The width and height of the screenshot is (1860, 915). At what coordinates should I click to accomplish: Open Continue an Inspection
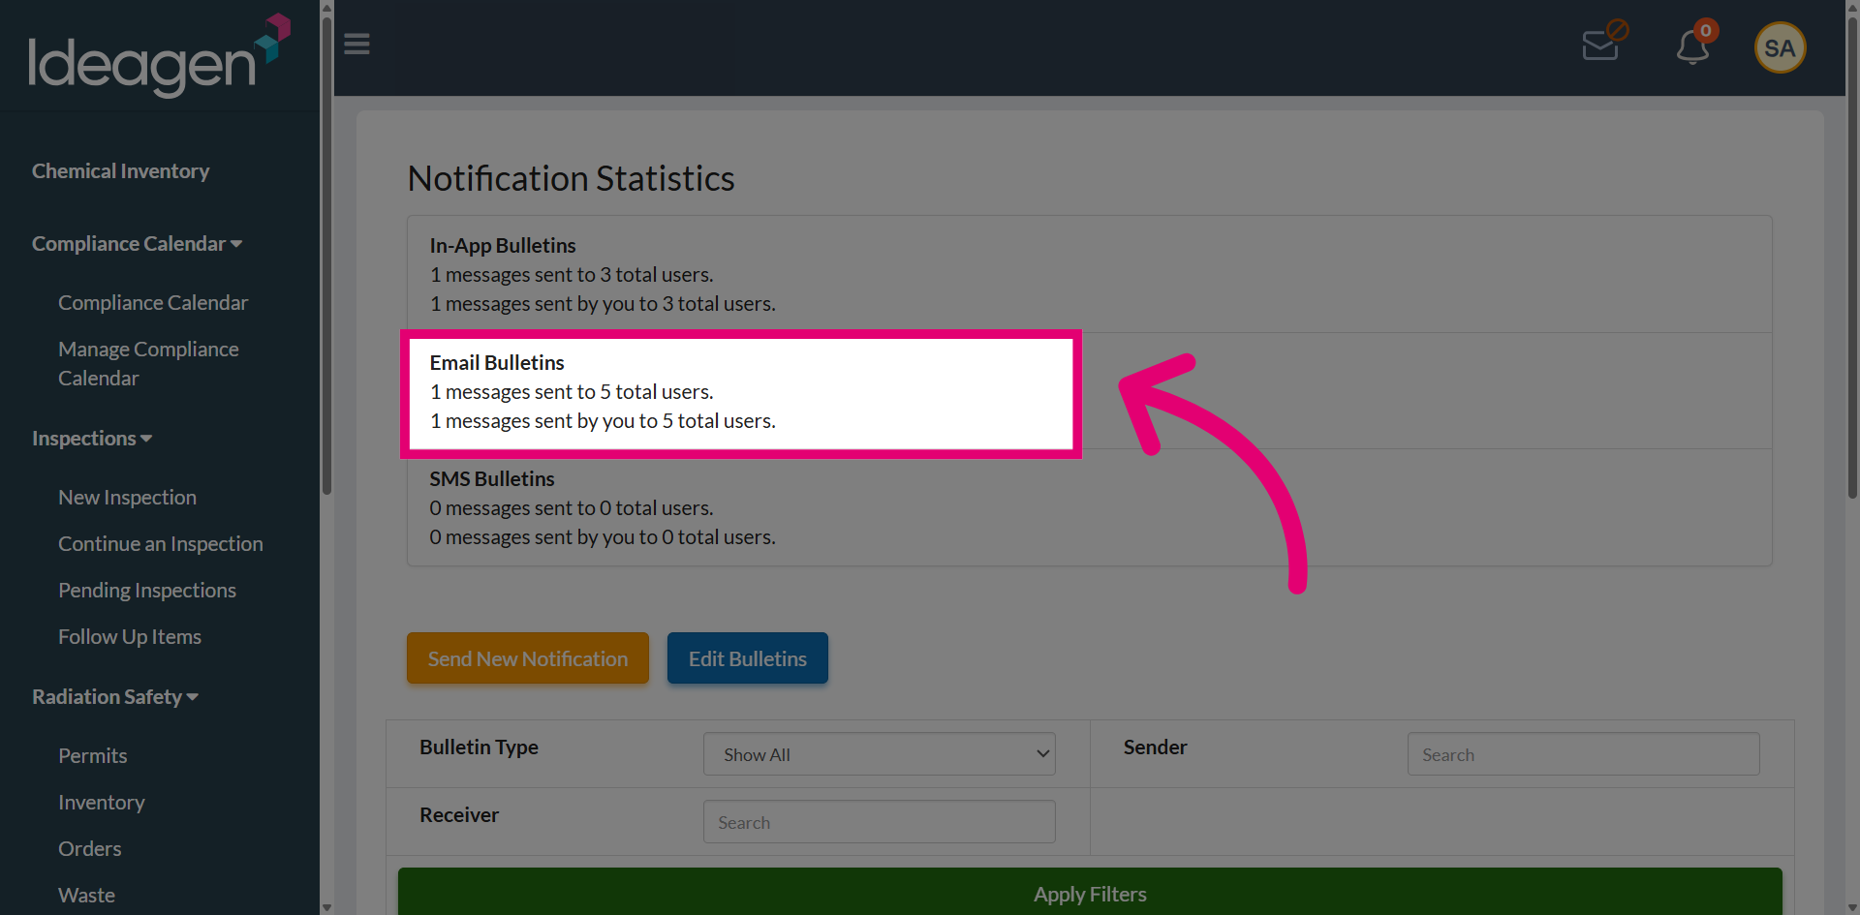point(161,544)
